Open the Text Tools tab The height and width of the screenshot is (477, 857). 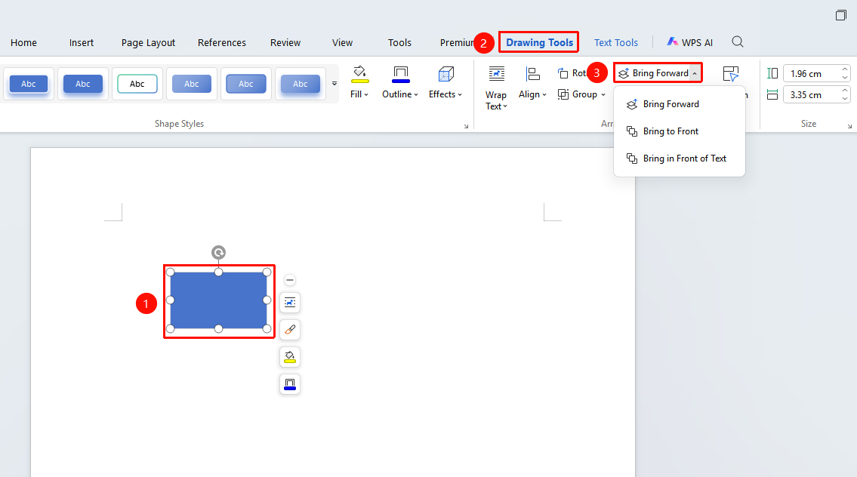point(616,42)
